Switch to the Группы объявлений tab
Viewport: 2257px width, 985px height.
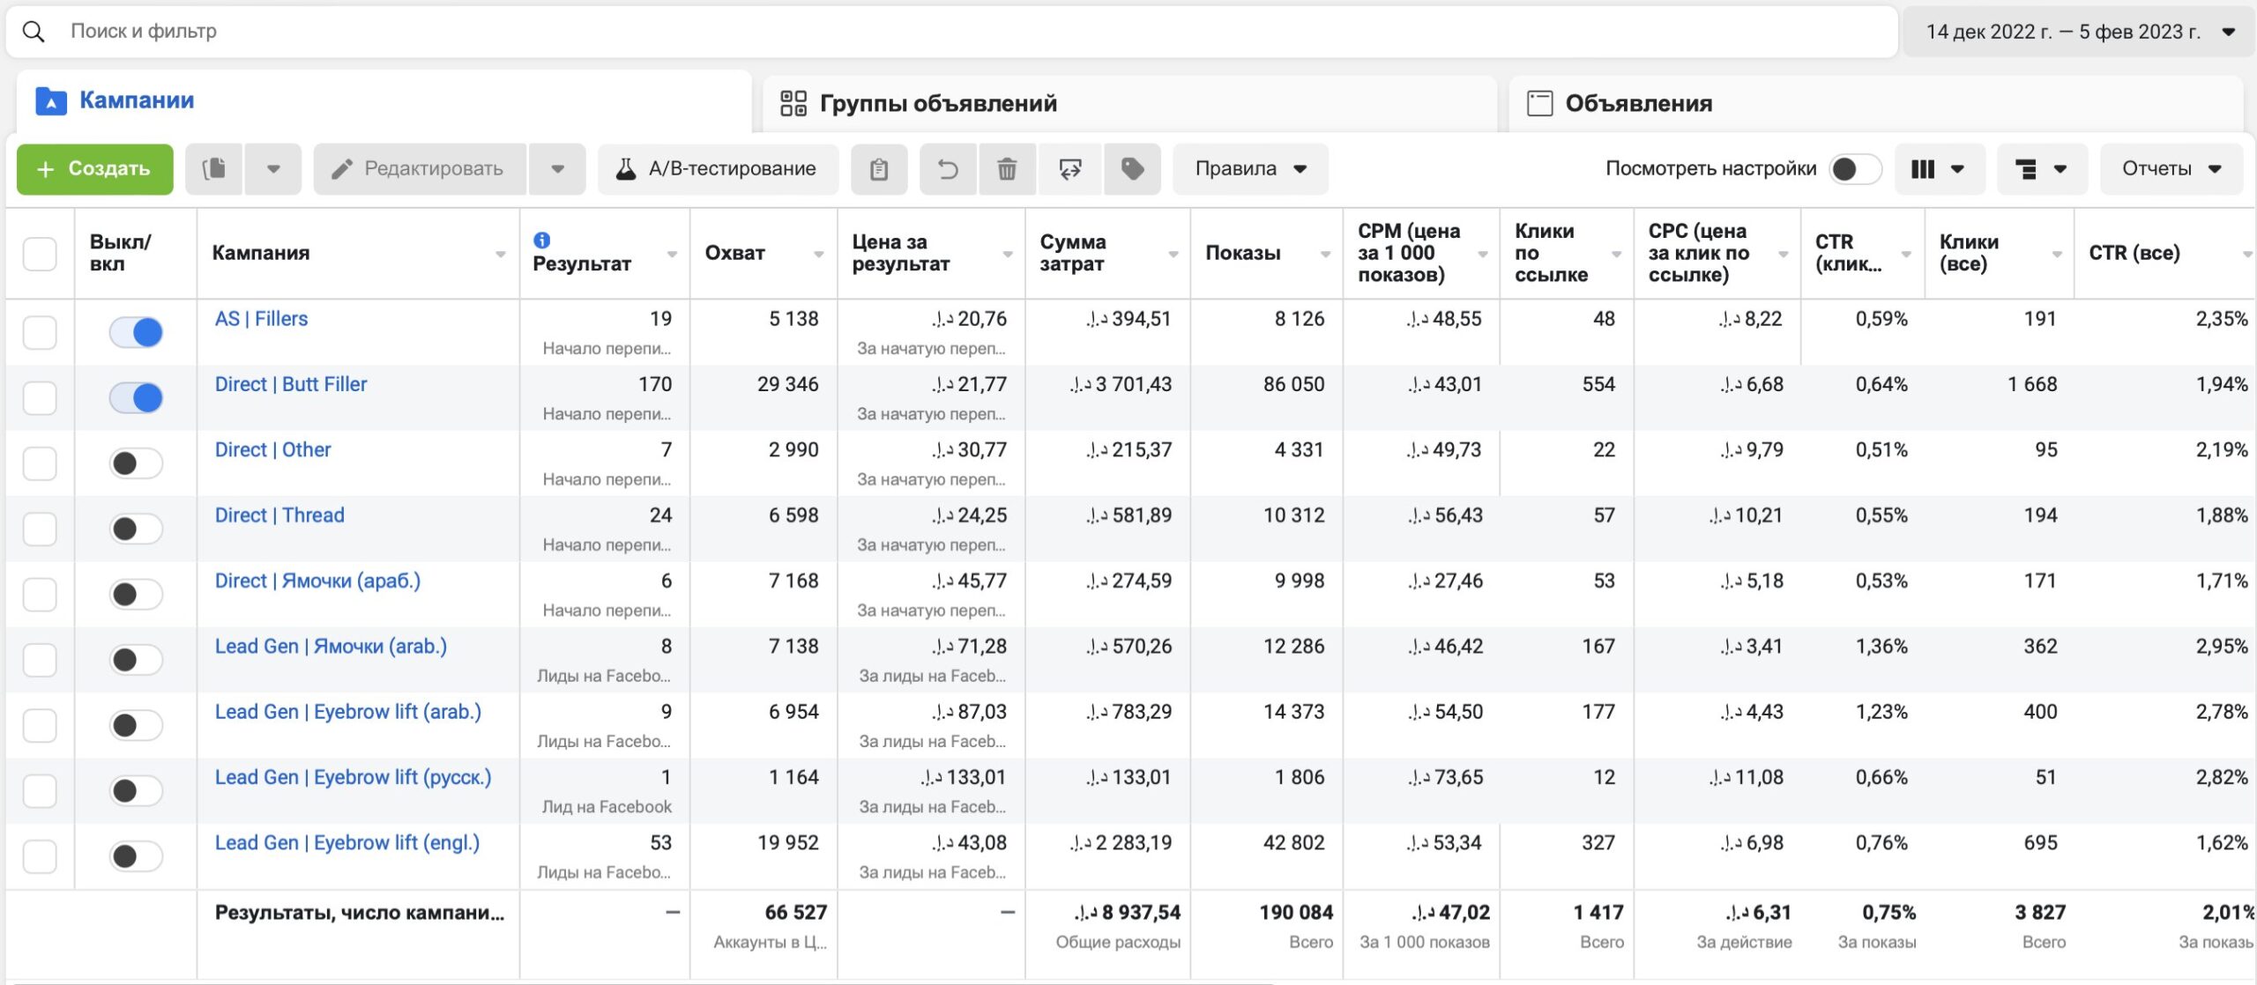[x=1129, y=103]
